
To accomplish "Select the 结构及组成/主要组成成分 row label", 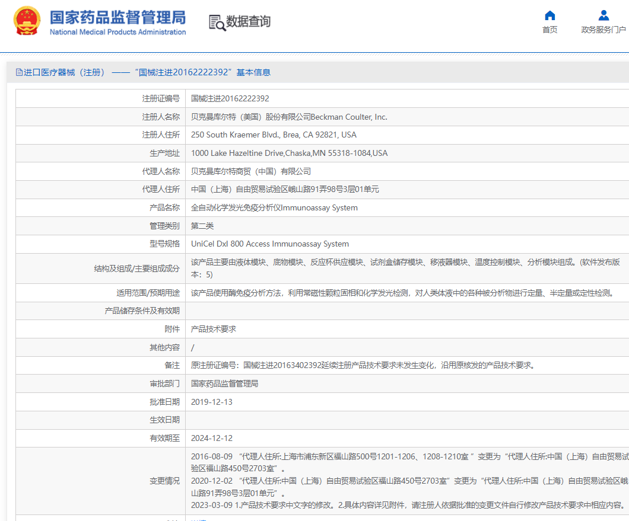I will [x=137, y=269].
